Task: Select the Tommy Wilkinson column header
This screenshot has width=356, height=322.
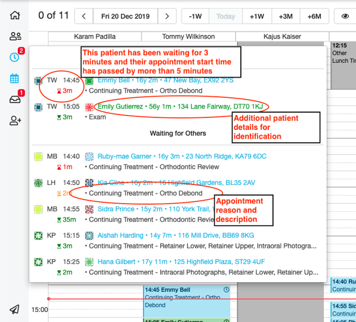Action: click(189, 37)
